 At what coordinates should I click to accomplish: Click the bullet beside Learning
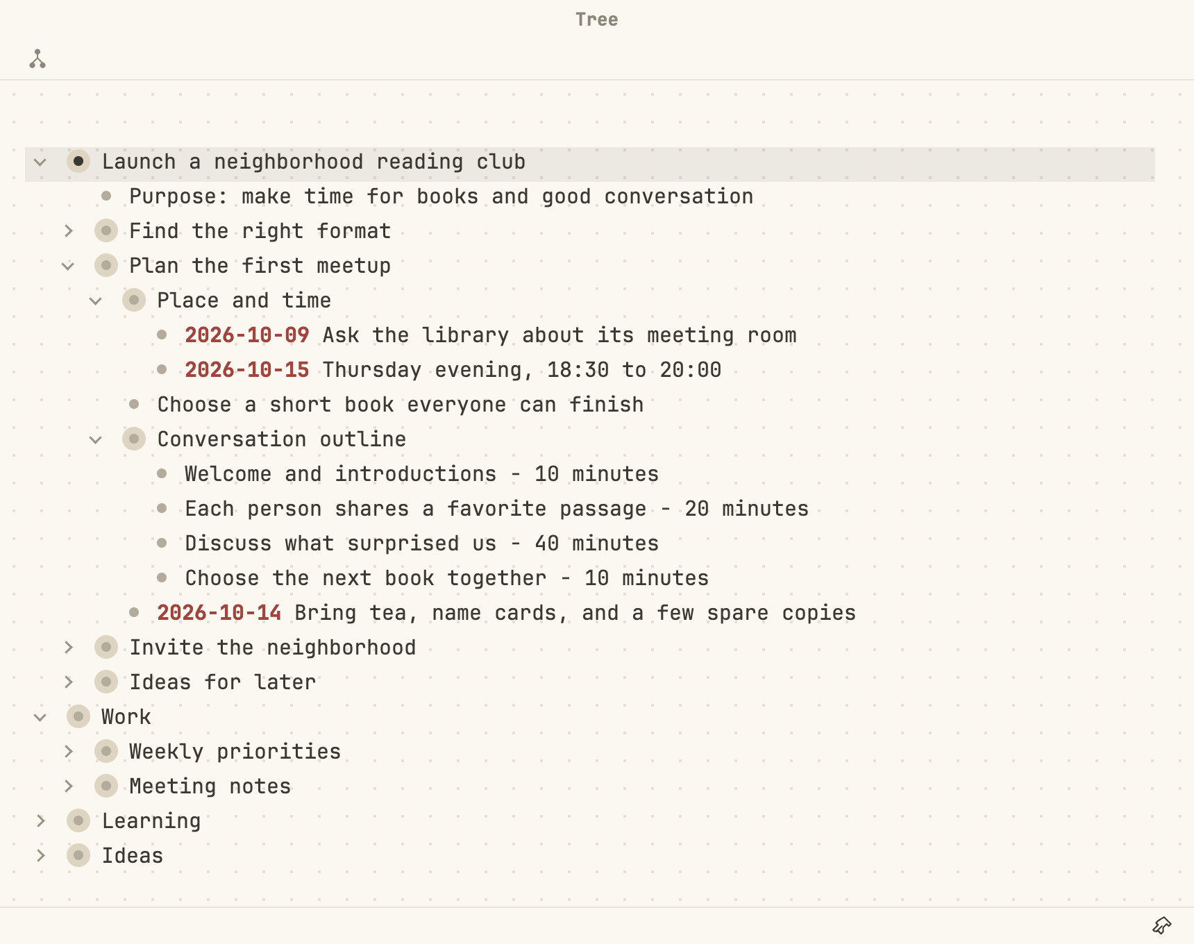78,820
